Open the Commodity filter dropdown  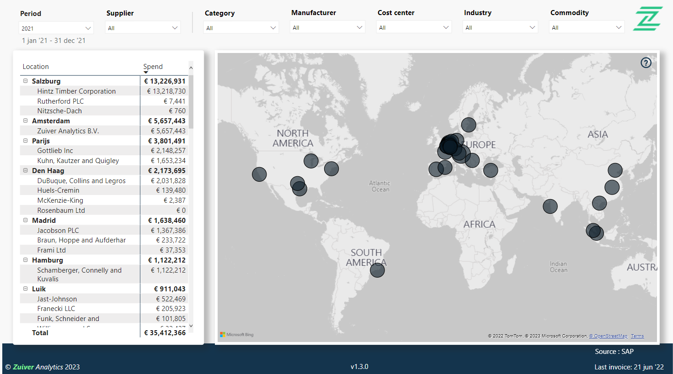(587, 27)
